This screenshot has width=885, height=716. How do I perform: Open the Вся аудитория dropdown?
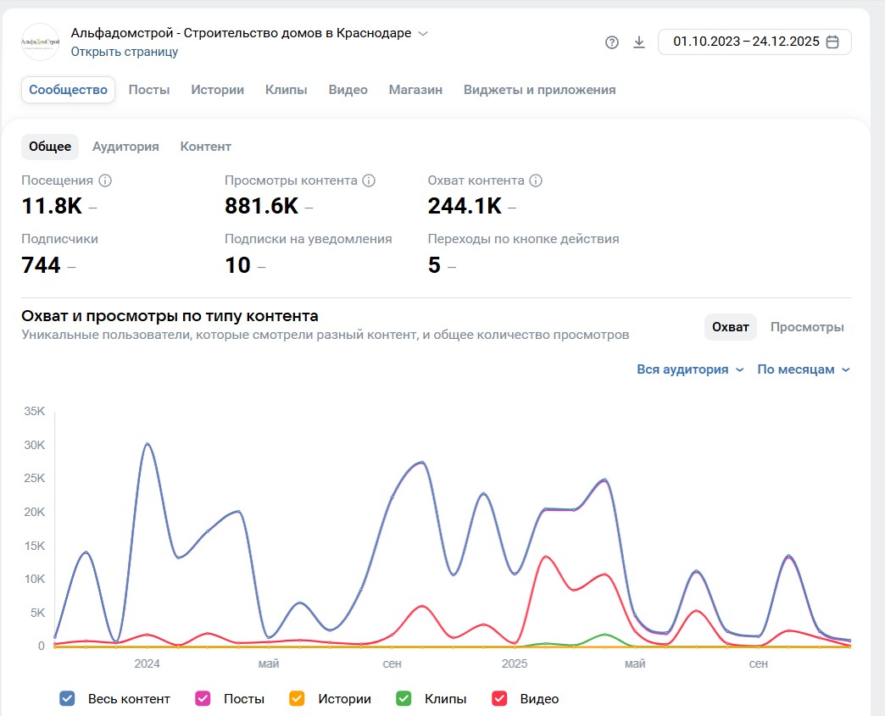pos(690,369)
